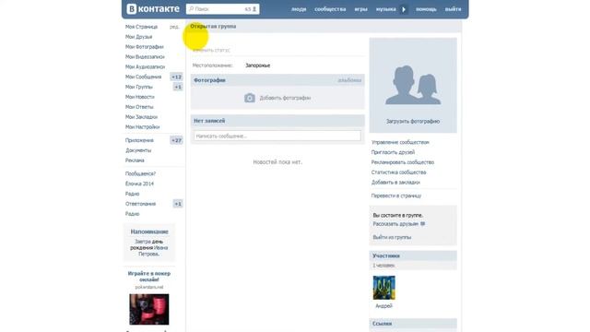This screenshot has width=590, height=332.
Task: Click the 'Написать сообщение...' input field
Action: coord(277,136)
